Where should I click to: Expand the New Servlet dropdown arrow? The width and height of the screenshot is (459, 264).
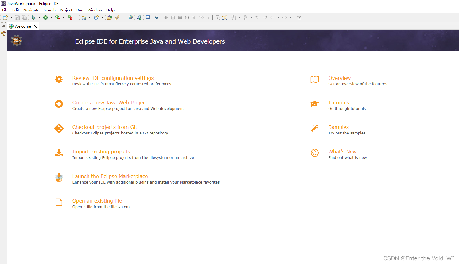point(102,17)
